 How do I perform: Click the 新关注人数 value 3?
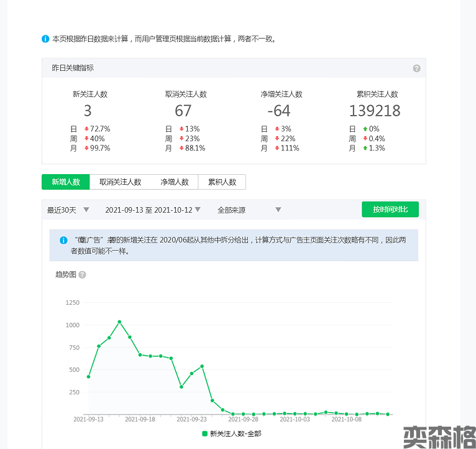click(88, 111)
